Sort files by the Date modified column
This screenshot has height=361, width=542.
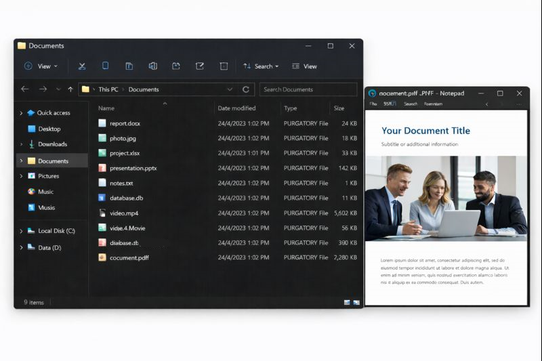point(236,108)
